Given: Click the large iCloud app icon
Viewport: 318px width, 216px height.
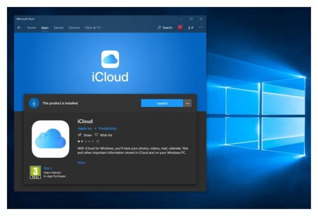Looking at the screenshot, I should [x=50, y=139].
